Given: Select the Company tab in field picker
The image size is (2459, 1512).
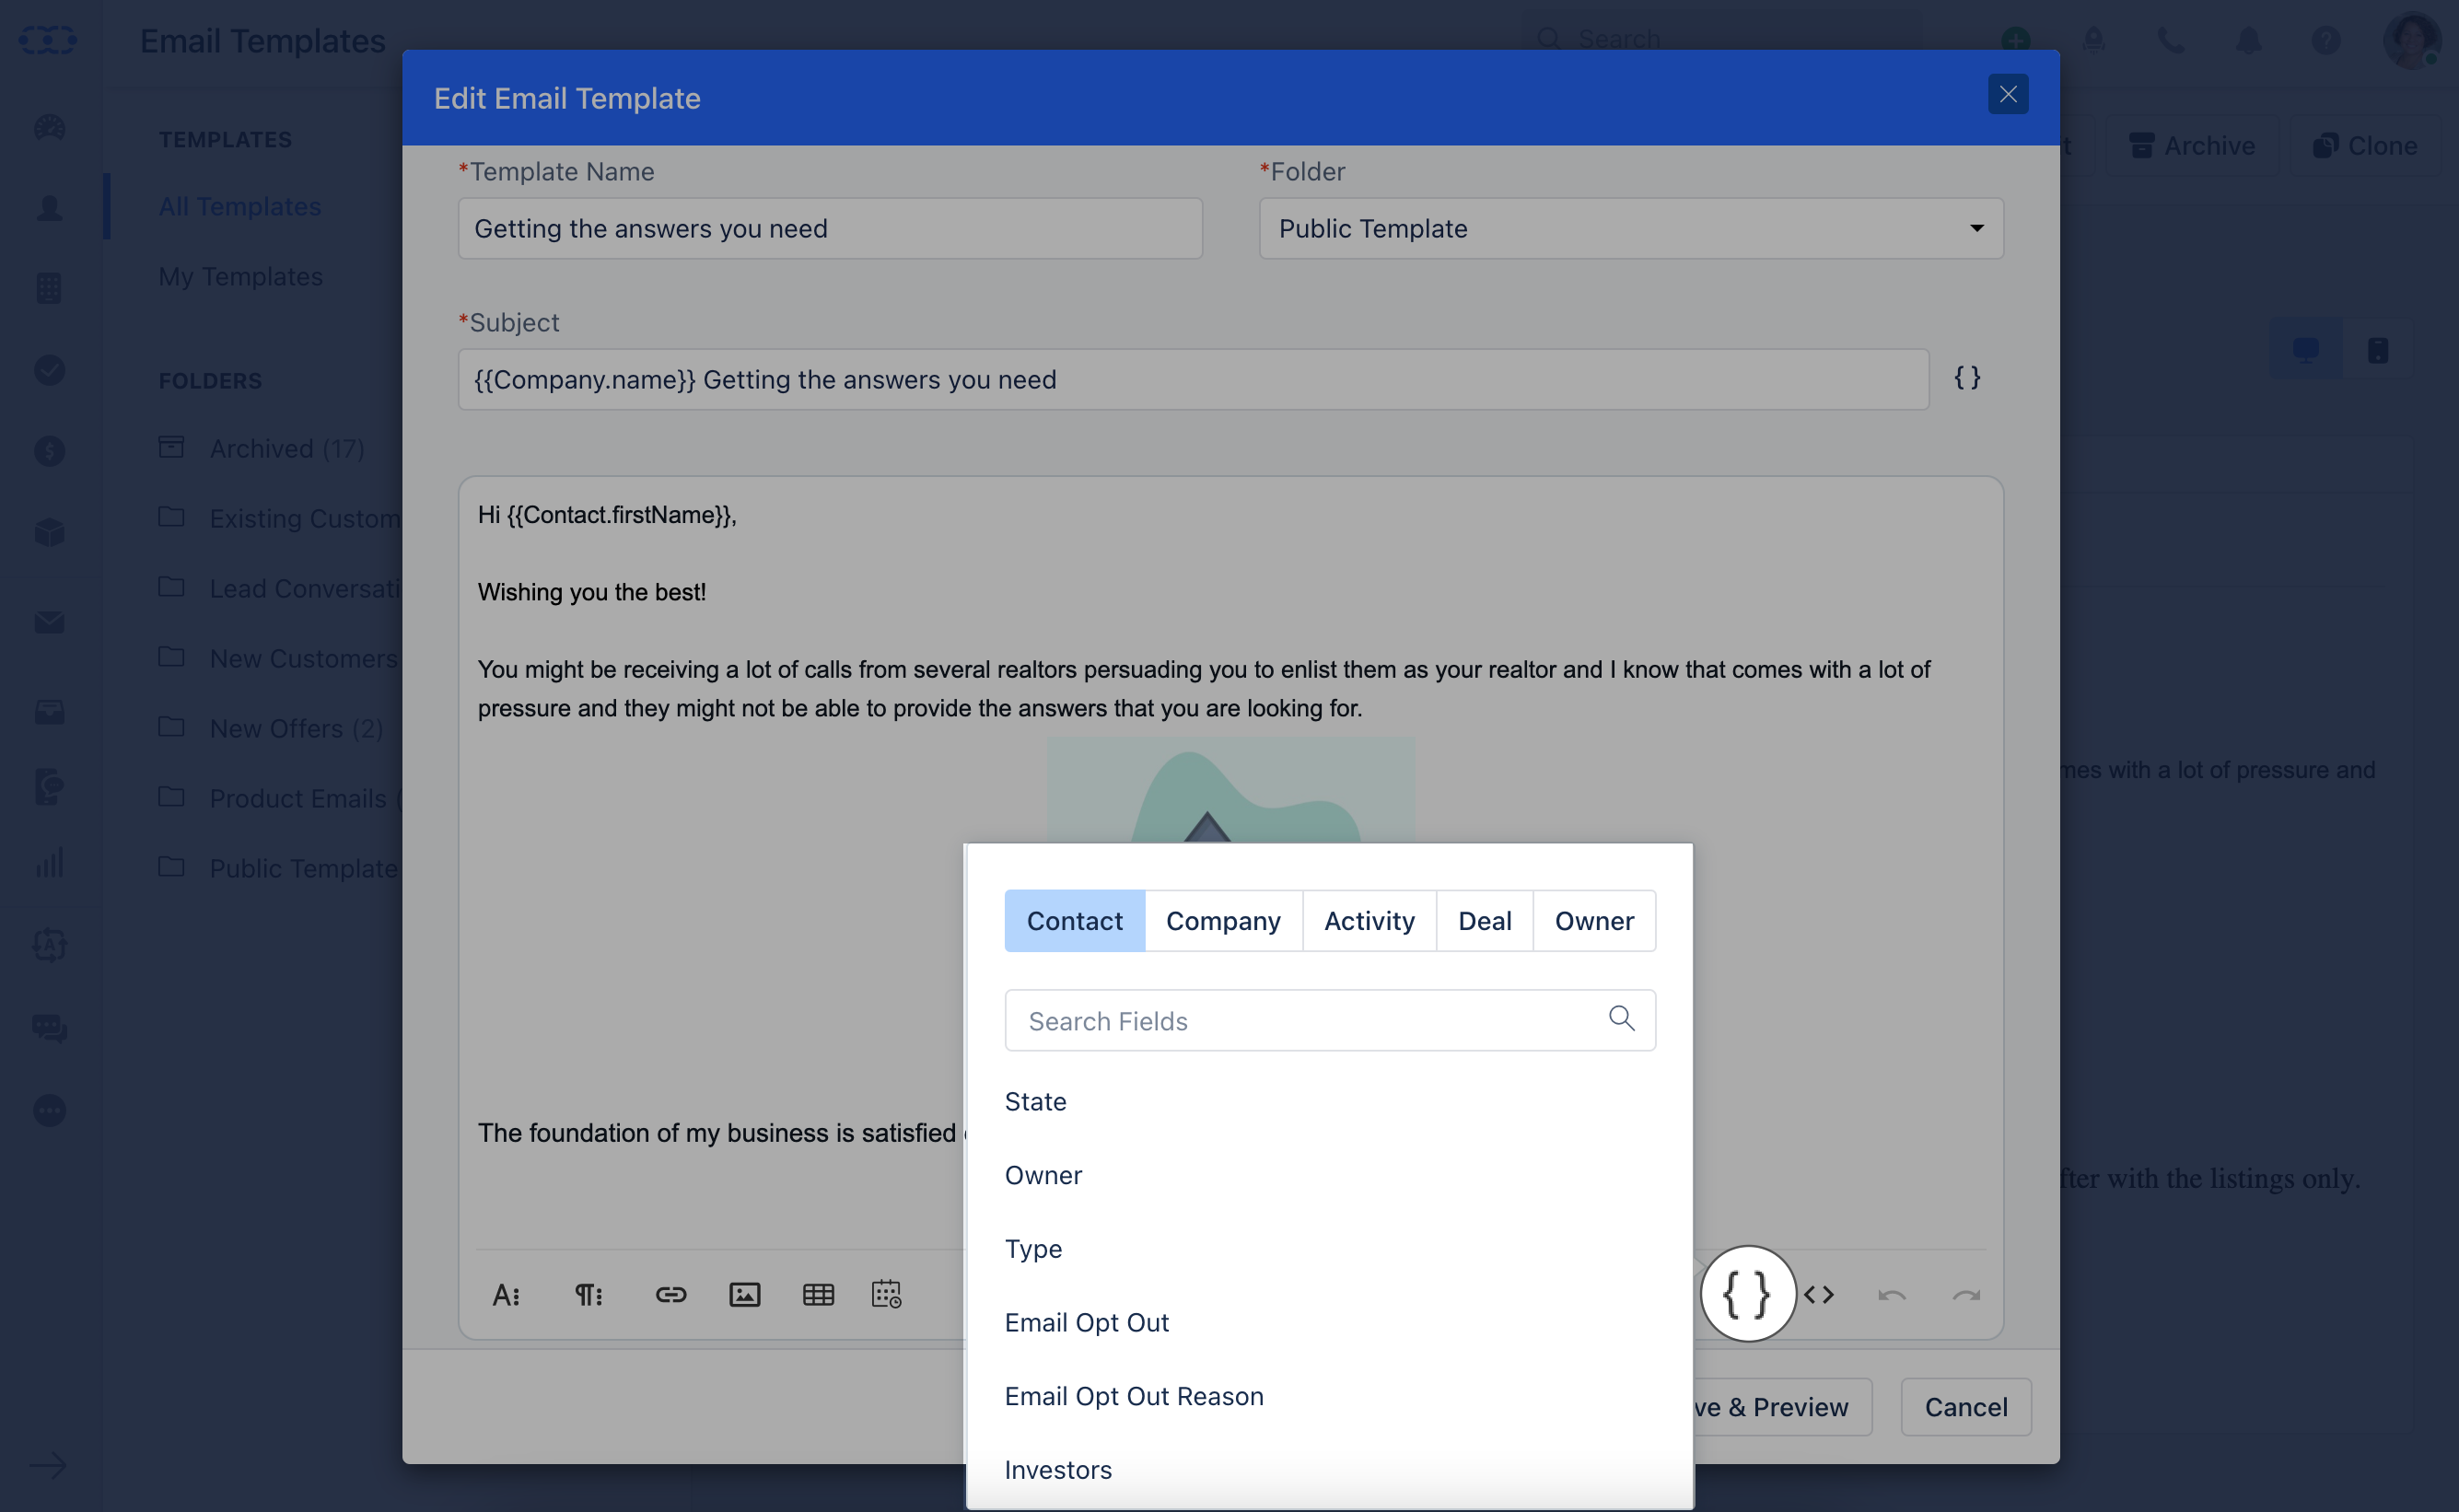Looking at the screenshot, I should [1222, 920].
